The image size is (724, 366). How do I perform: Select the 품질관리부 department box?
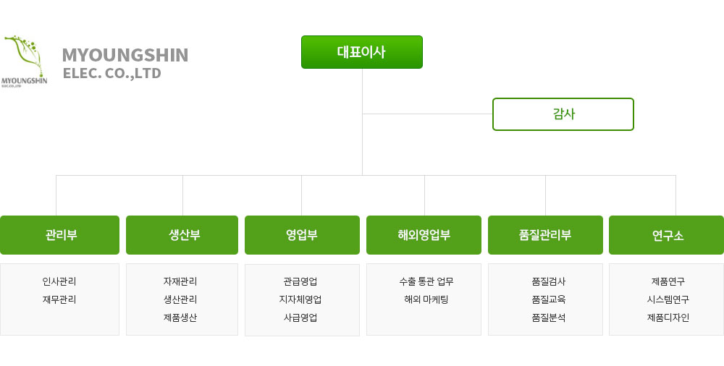(545, 235)
